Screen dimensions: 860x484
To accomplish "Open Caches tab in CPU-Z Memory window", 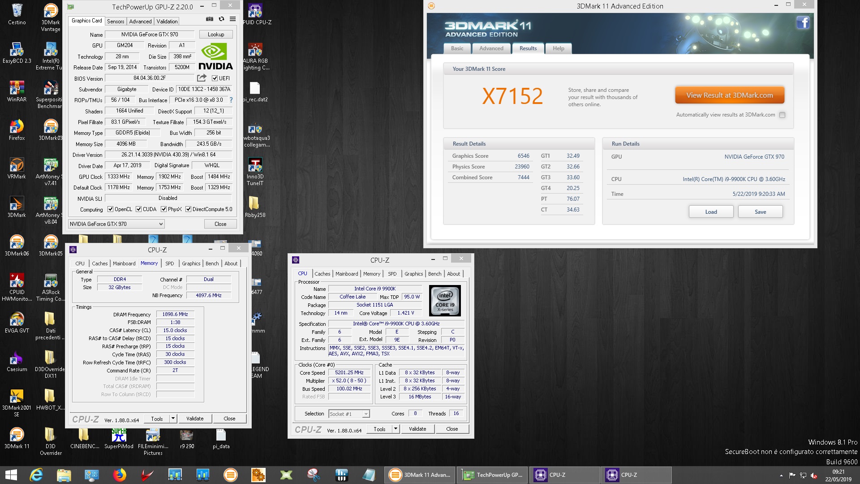I will pyautogui.click(x=99, y=264).
